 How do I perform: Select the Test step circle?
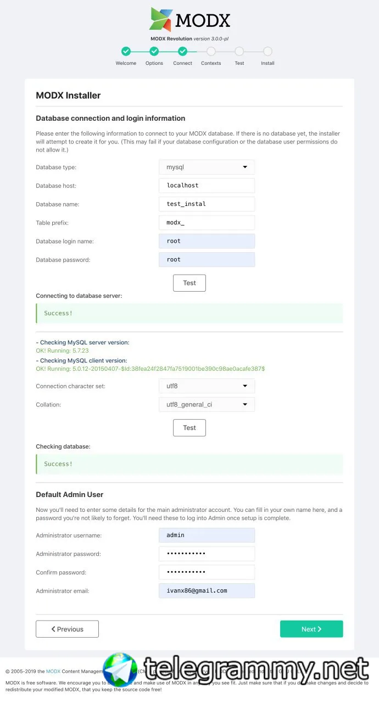coord(239,52)
